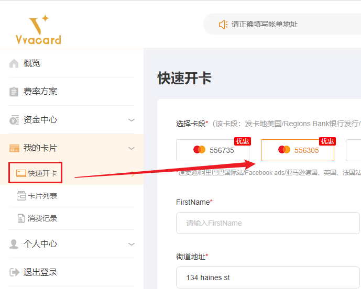Click the 选择卡段 label
This screenshot has width=361, height=289.
(192, 124)
